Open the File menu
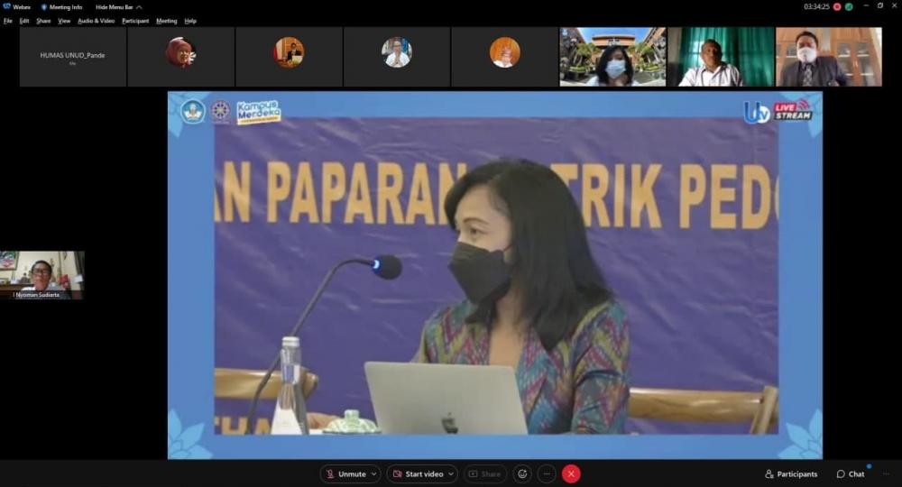902x487 pixels. coord(7,21)
